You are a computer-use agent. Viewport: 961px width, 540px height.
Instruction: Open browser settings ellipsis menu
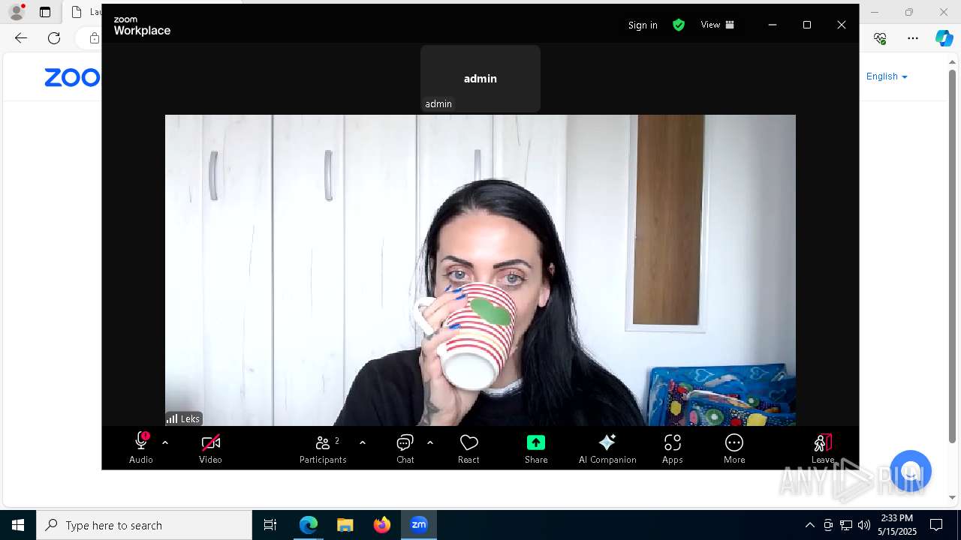[913, 38]
